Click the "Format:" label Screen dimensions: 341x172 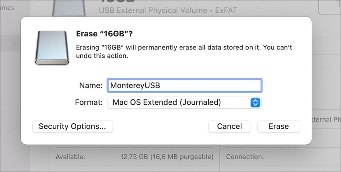tap(89, 103)
